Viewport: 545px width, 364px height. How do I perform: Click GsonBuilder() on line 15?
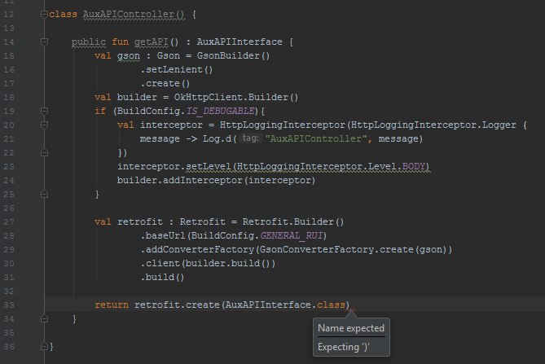[233, 55]
